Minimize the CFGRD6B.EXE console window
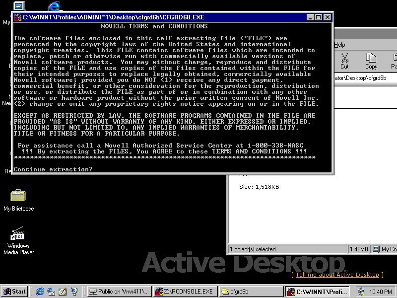 [311, 17]
